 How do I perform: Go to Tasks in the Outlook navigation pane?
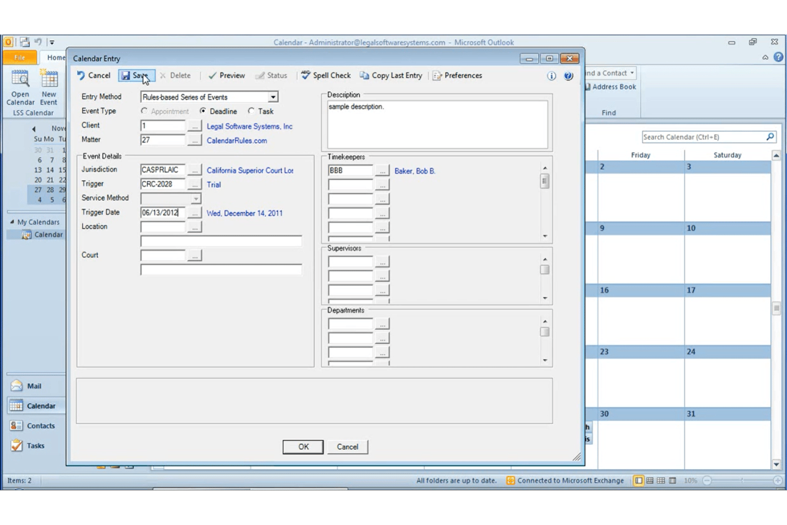coord(34,446)
